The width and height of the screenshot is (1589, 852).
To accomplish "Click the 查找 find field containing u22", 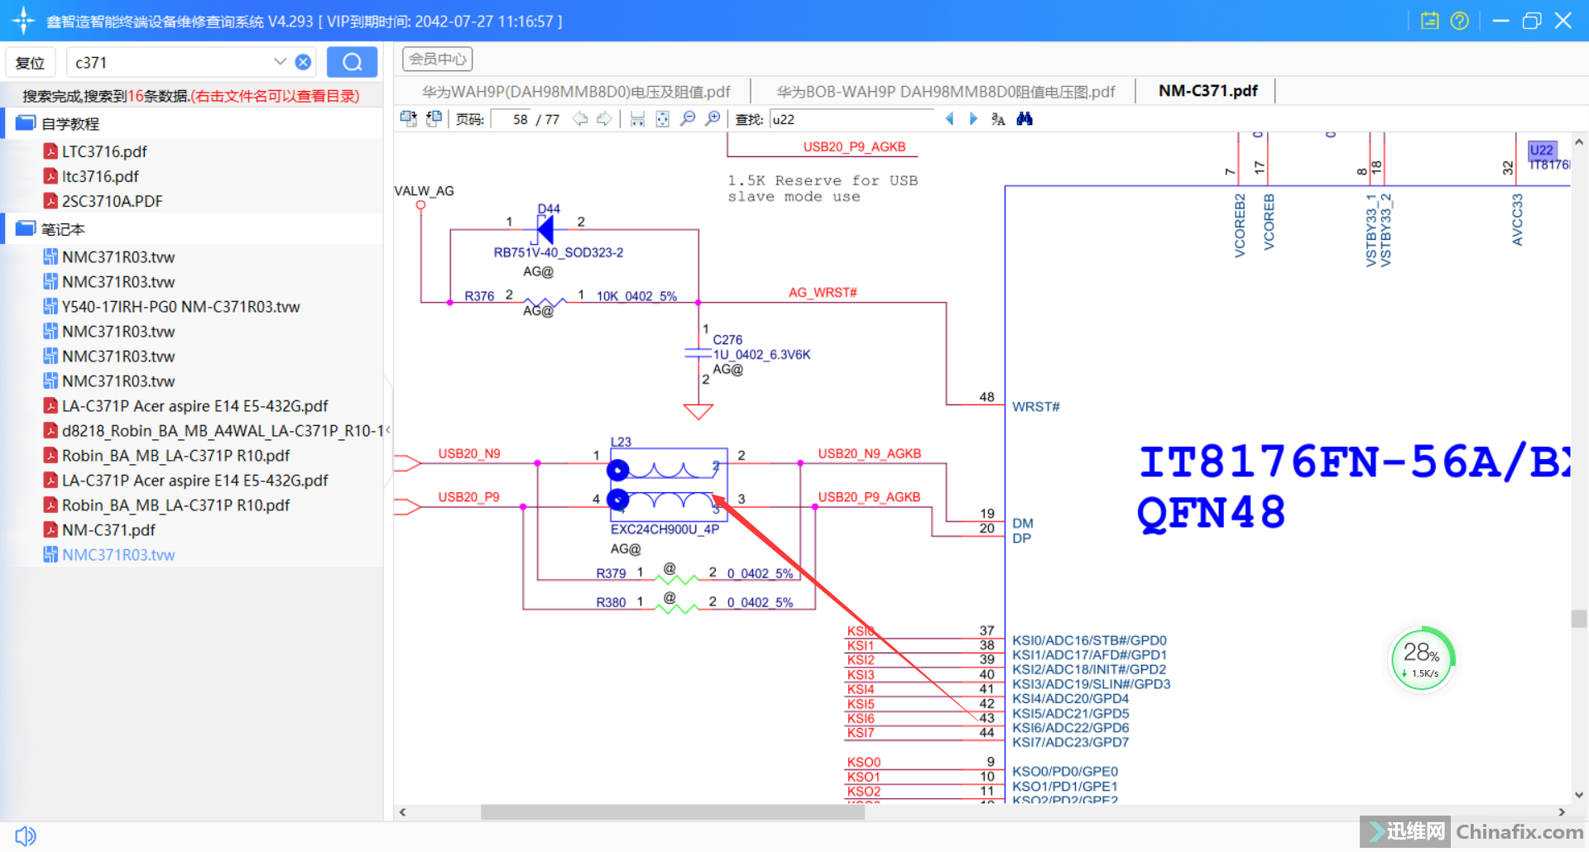I will point(851,119).
